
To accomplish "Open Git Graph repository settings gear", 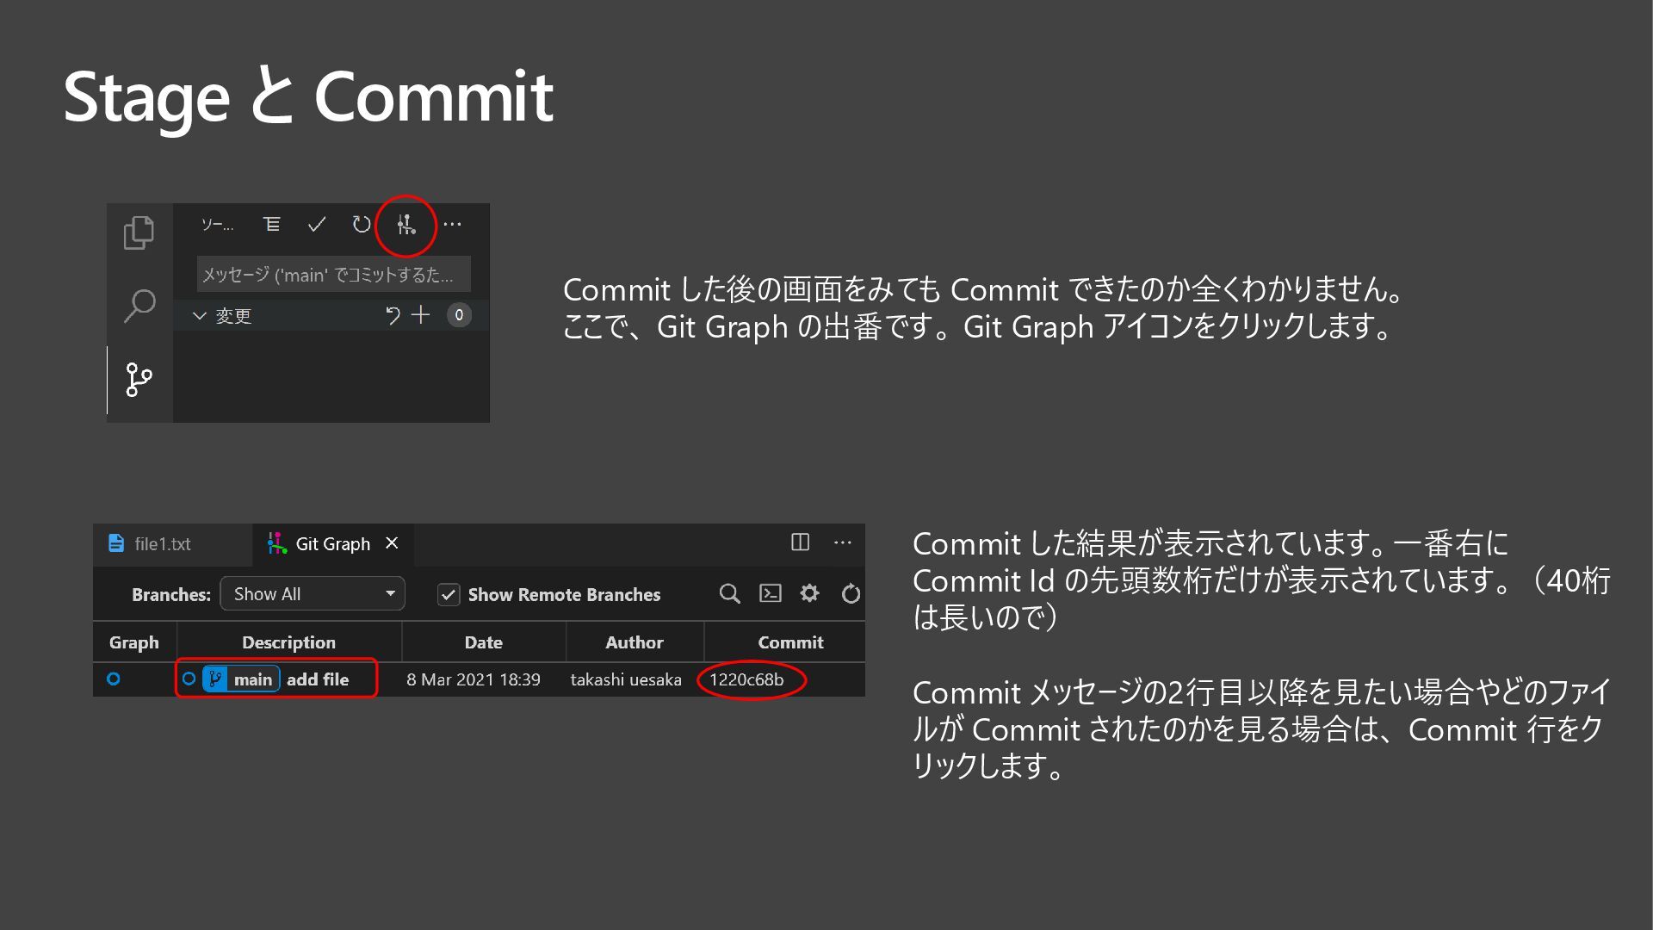I will (809, 593).
